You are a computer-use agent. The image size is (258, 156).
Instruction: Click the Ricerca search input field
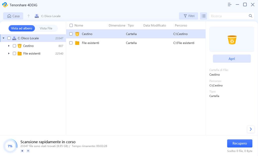[x=228, y=16]
